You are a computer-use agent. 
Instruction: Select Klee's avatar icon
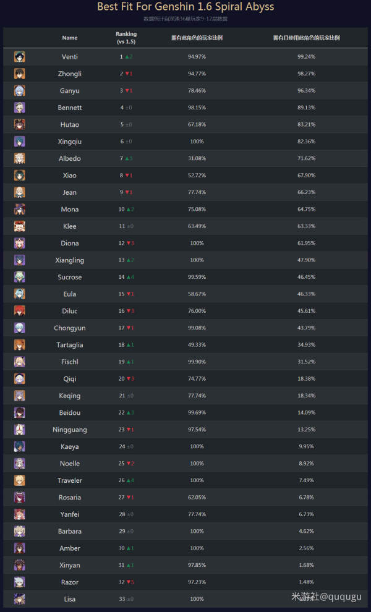(x=20, y=226)
